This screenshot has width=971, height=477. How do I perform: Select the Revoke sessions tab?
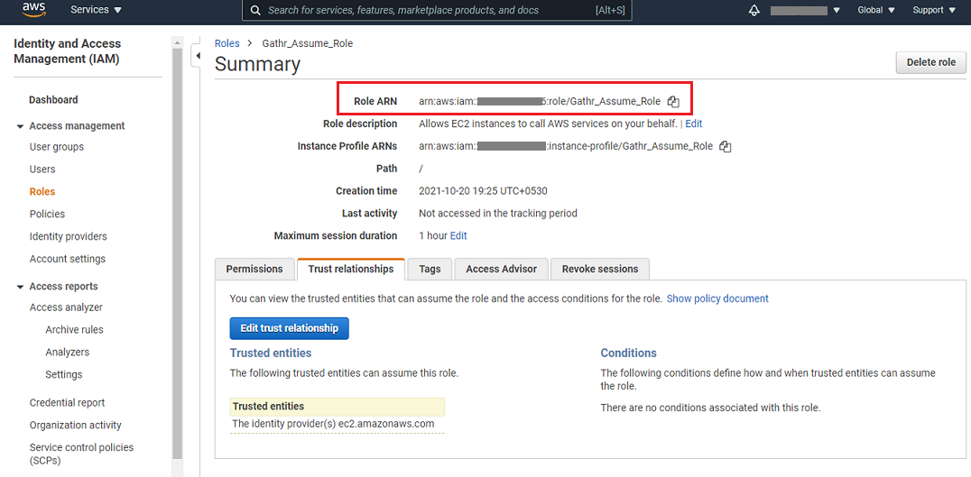(599, 269)
